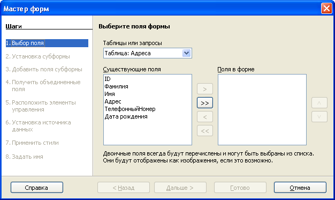
Task: Select step 4. Получить объединенные поля
Action: click(x=43, y=85)
